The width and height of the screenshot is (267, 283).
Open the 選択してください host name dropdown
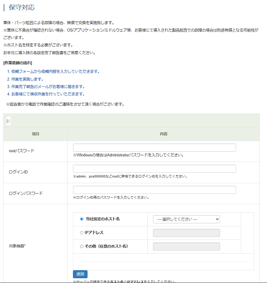(186, 219)
